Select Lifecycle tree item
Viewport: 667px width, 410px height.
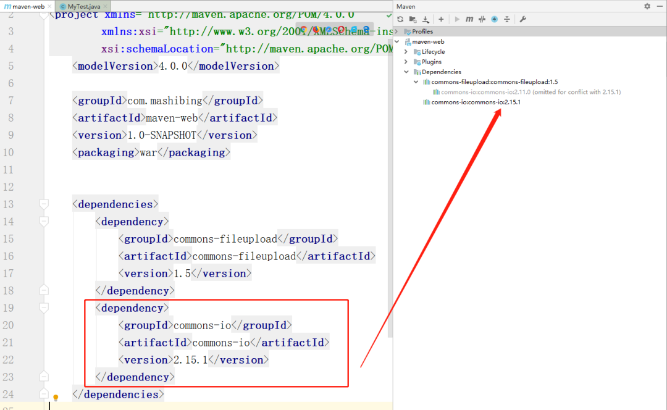433,52
